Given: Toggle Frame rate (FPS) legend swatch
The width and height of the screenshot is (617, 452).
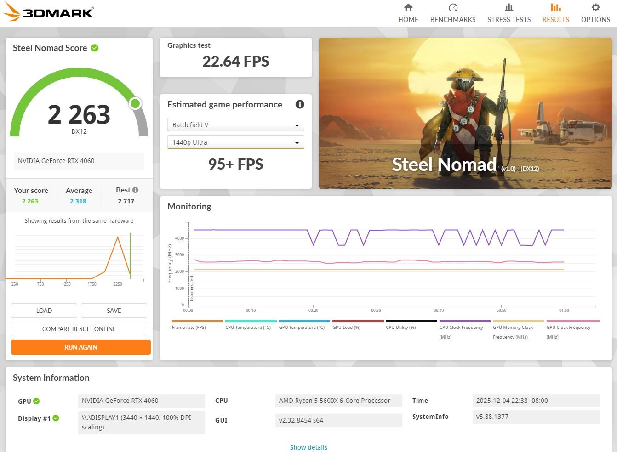Looking at the screenshot, I should click(x=197, y=322).
